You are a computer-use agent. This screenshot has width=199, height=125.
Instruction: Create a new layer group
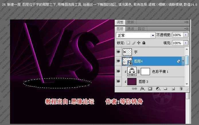[x=165, y=89]
